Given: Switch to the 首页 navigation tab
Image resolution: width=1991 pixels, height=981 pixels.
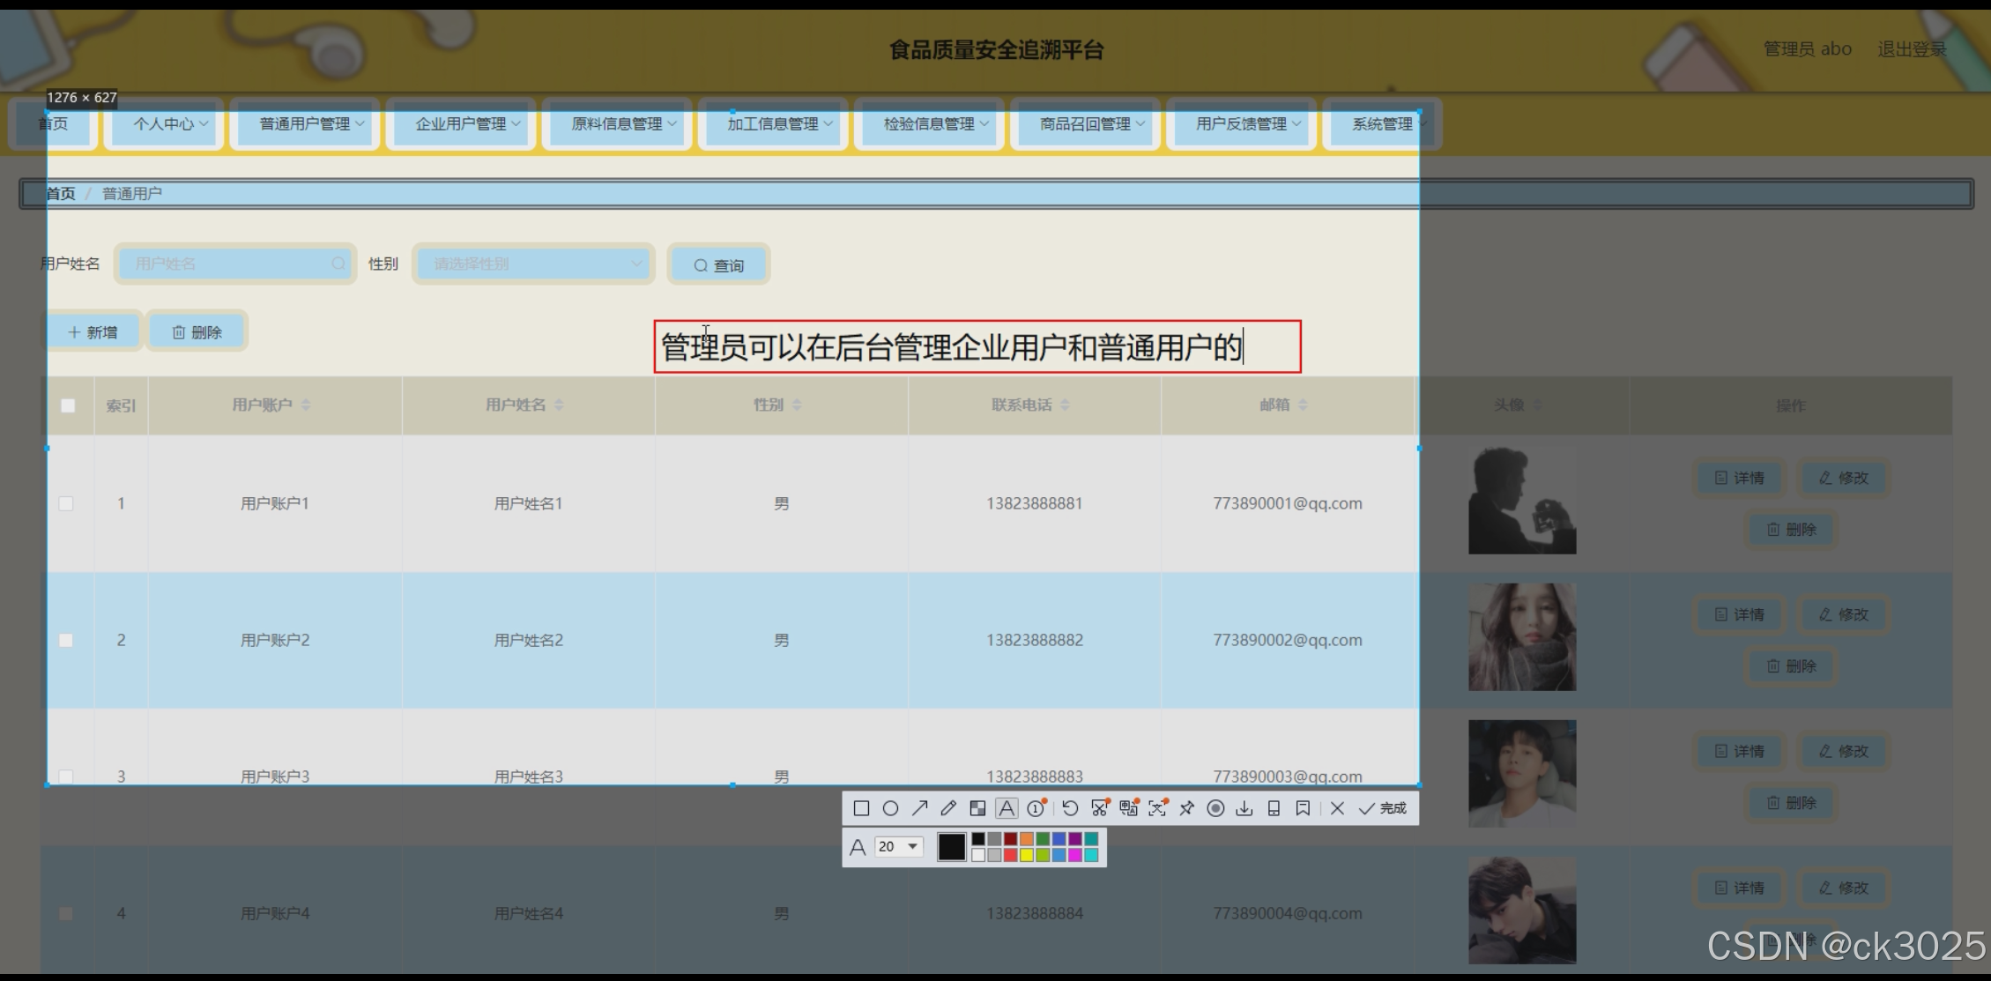Looking at the screenshot, I should point(54,124).
